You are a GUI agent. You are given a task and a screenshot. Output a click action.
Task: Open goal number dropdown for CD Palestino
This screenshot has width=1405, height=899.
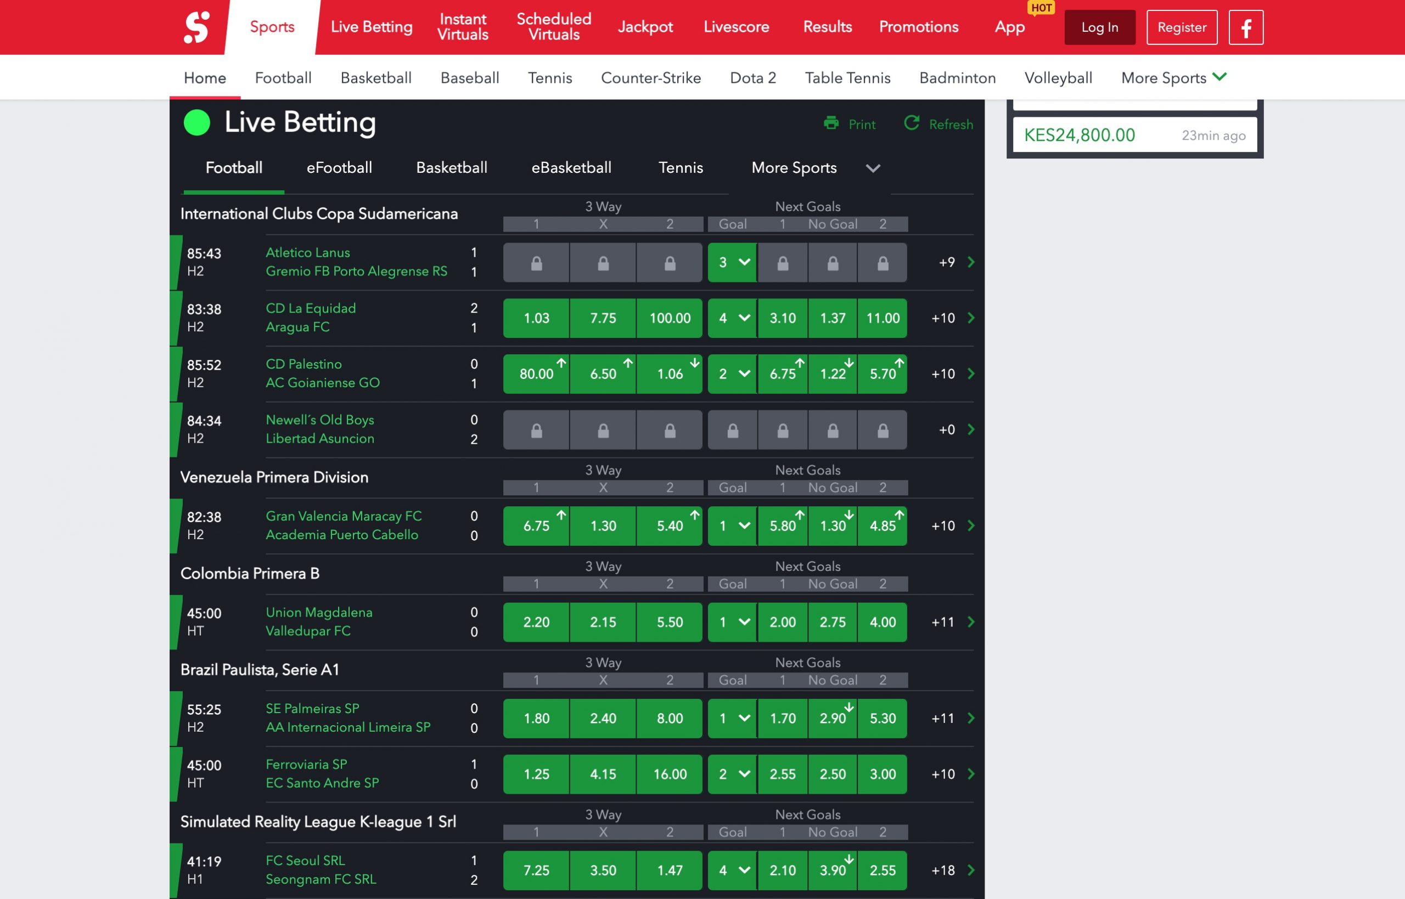click(732, 374)
